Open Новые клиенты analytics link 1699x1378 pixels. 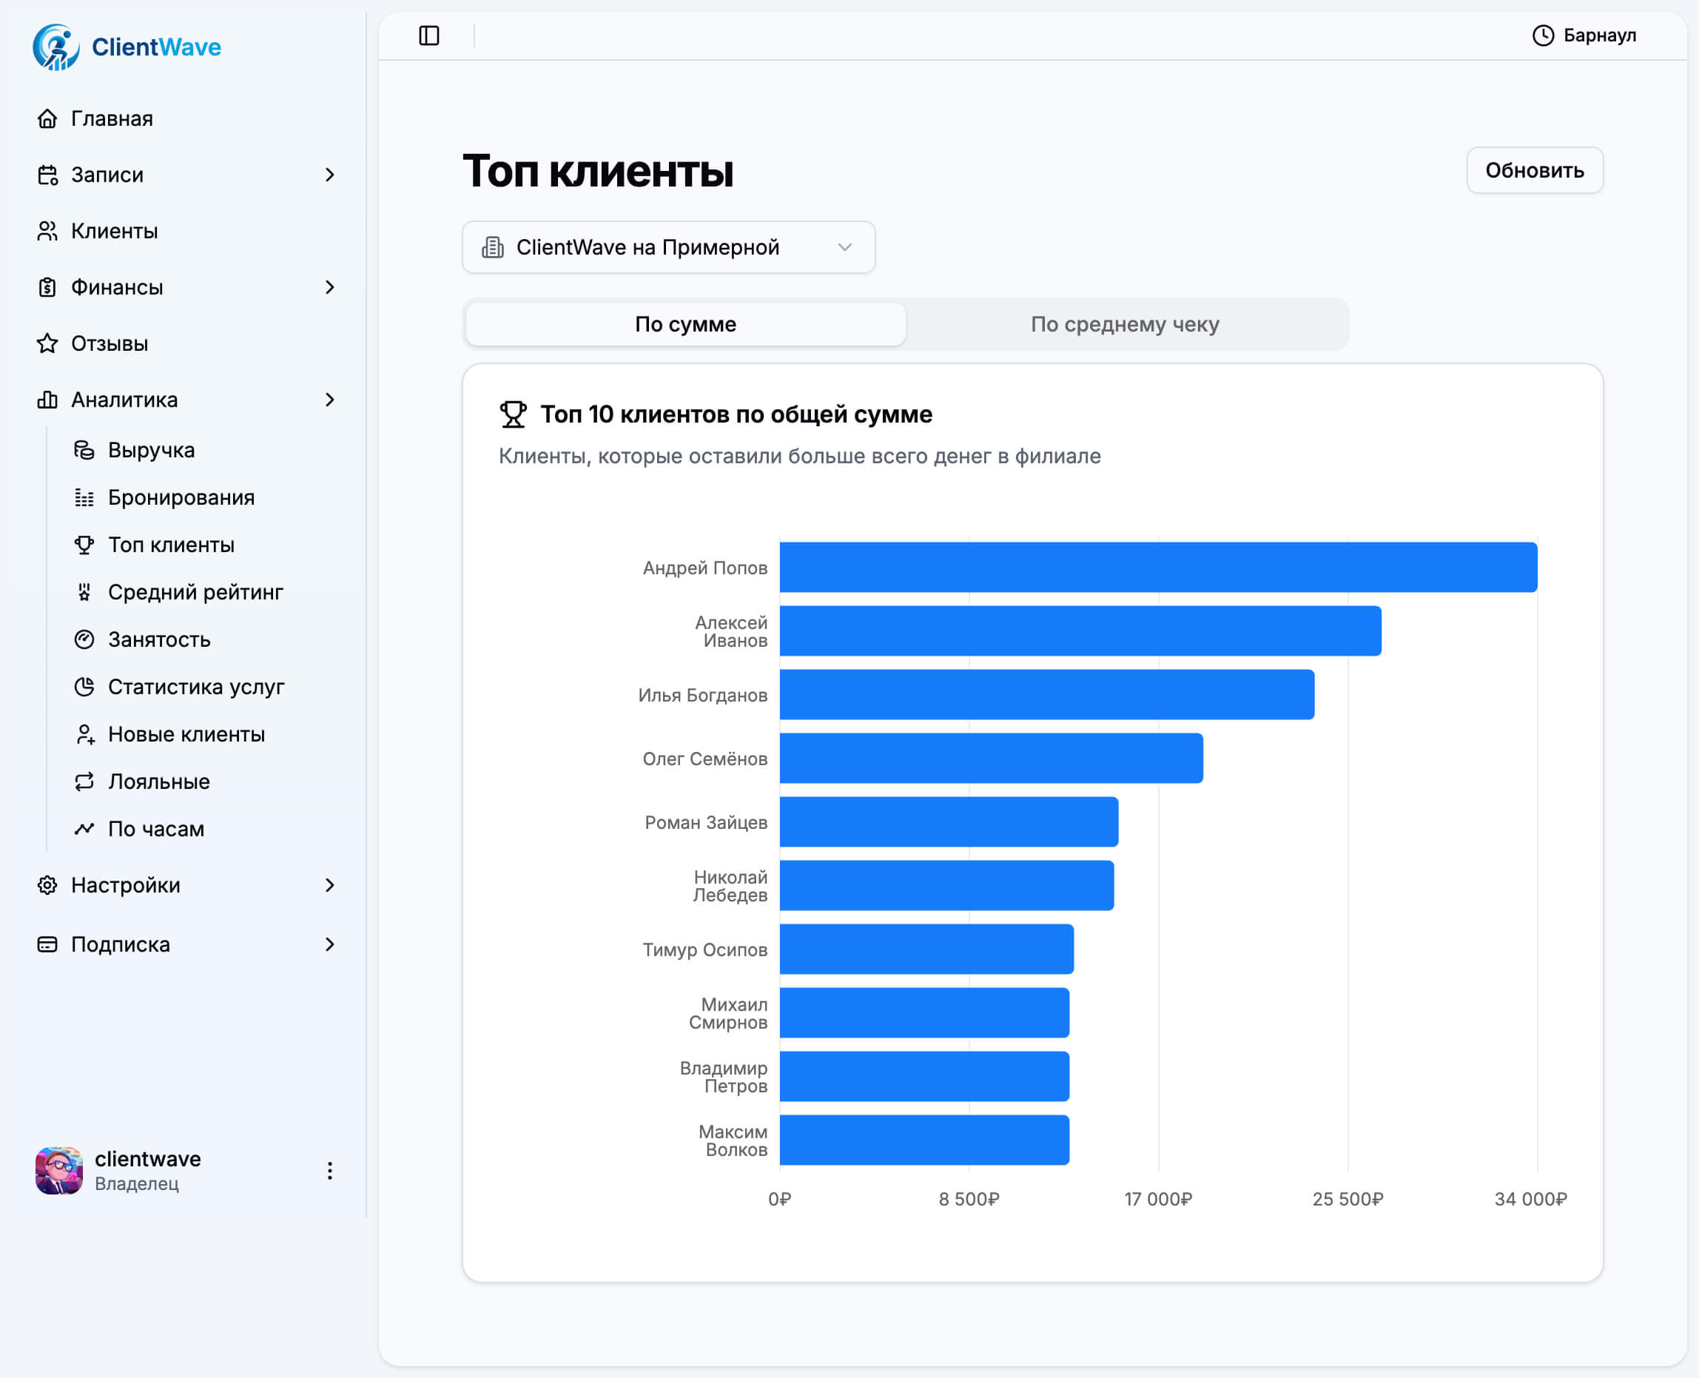(x=186, y=734)
